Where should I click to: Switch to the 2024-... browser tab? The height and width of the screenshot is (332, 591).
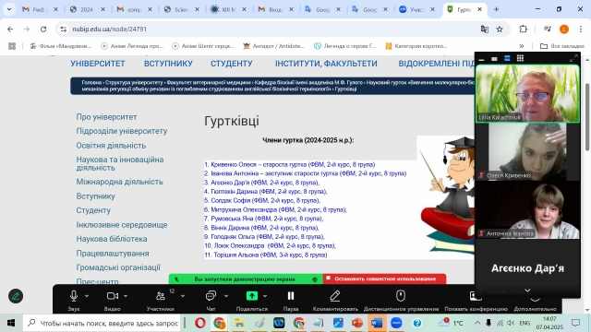pos(87,9)
